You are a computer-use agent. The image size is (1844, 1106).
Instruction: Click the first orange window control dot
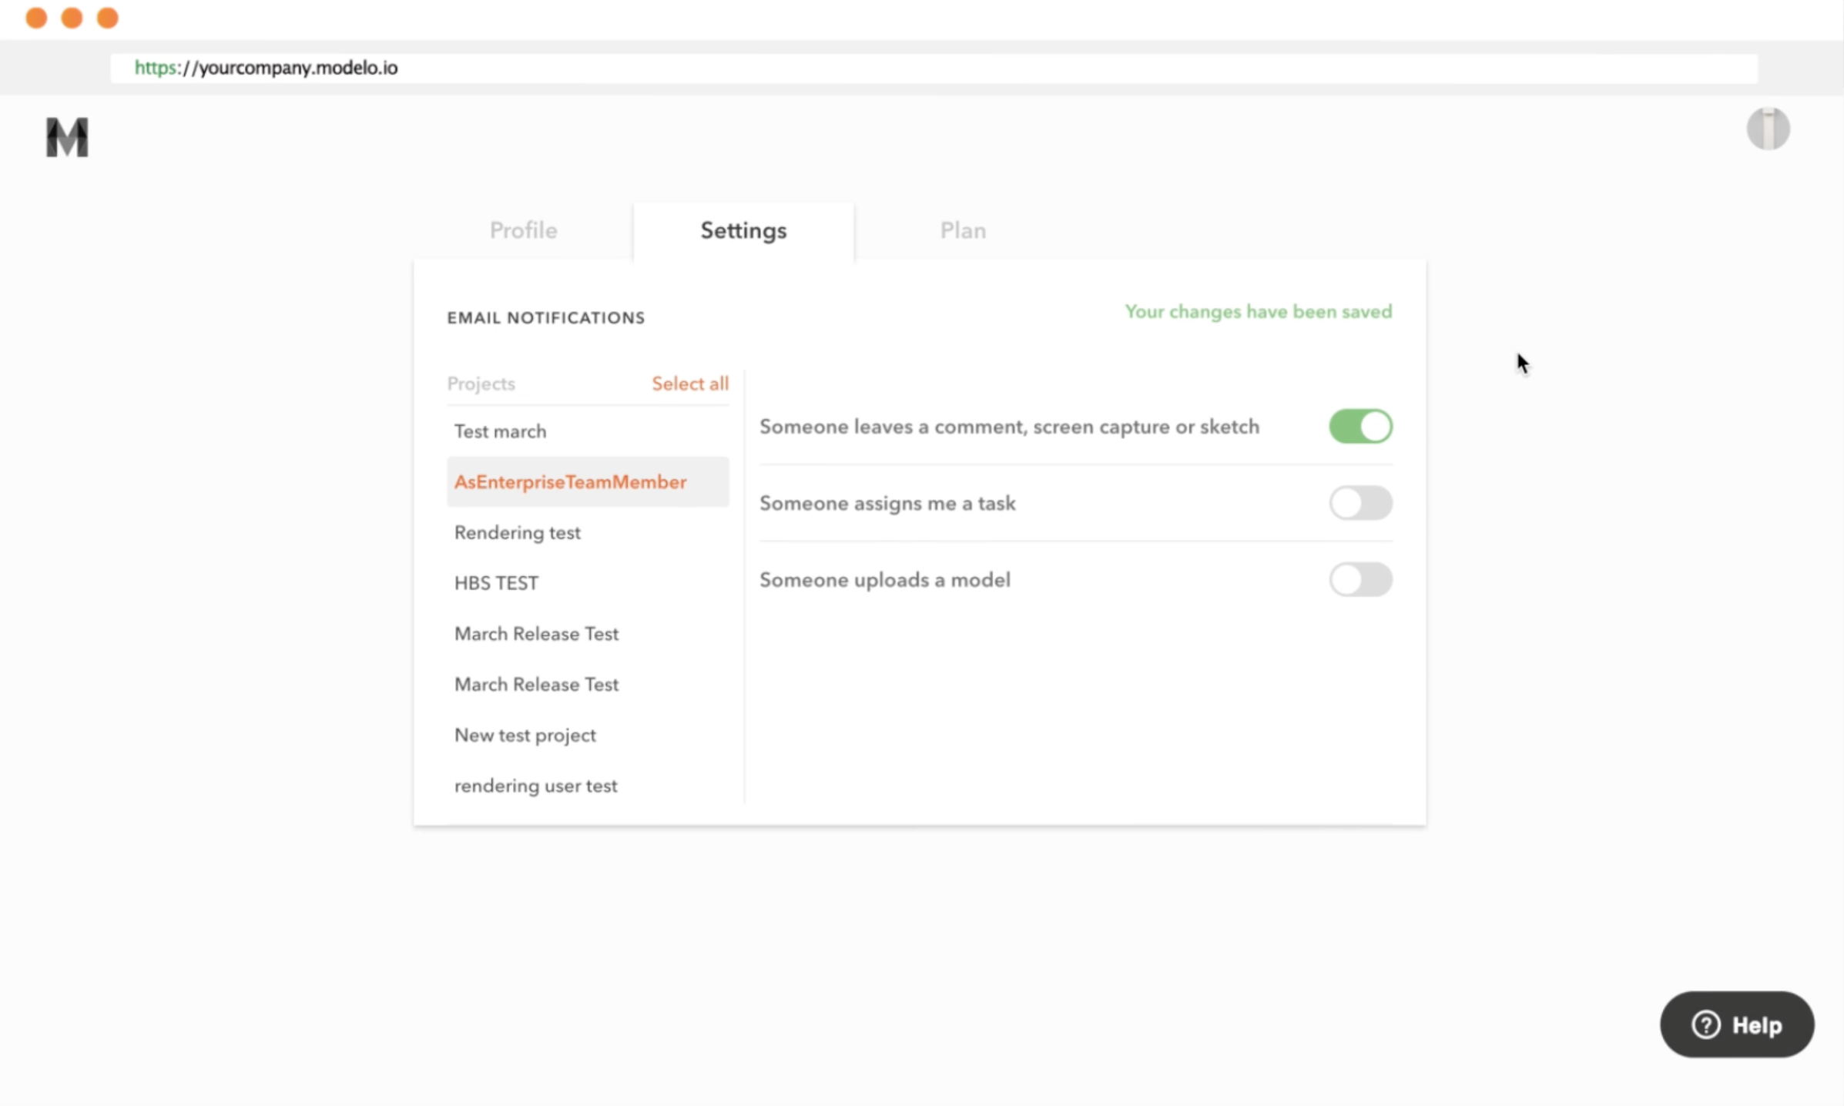tap(36, 18)
